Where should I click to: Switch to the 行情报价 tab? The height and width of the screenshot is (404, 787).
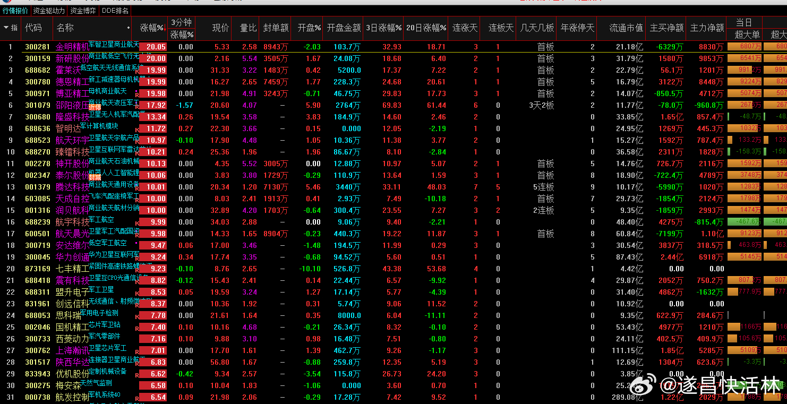pos(15,11)
